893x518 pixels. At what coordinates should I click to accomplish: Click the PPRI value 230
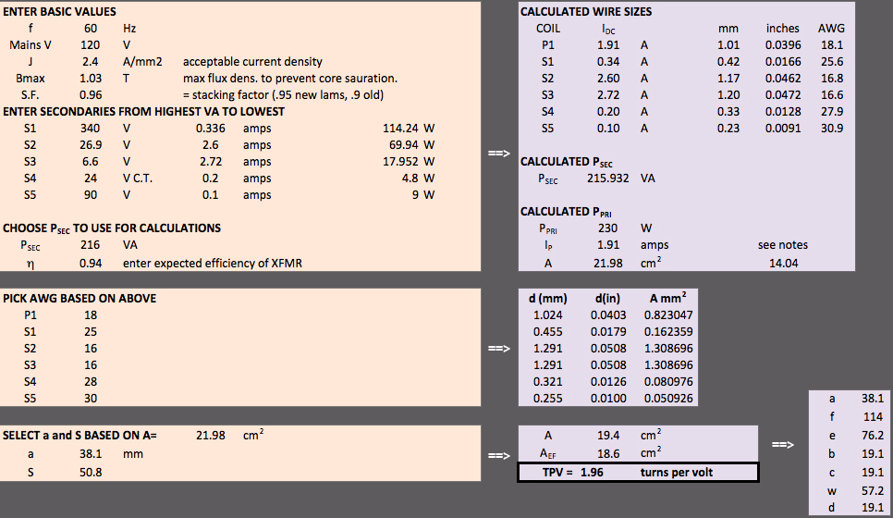[606, 228]
